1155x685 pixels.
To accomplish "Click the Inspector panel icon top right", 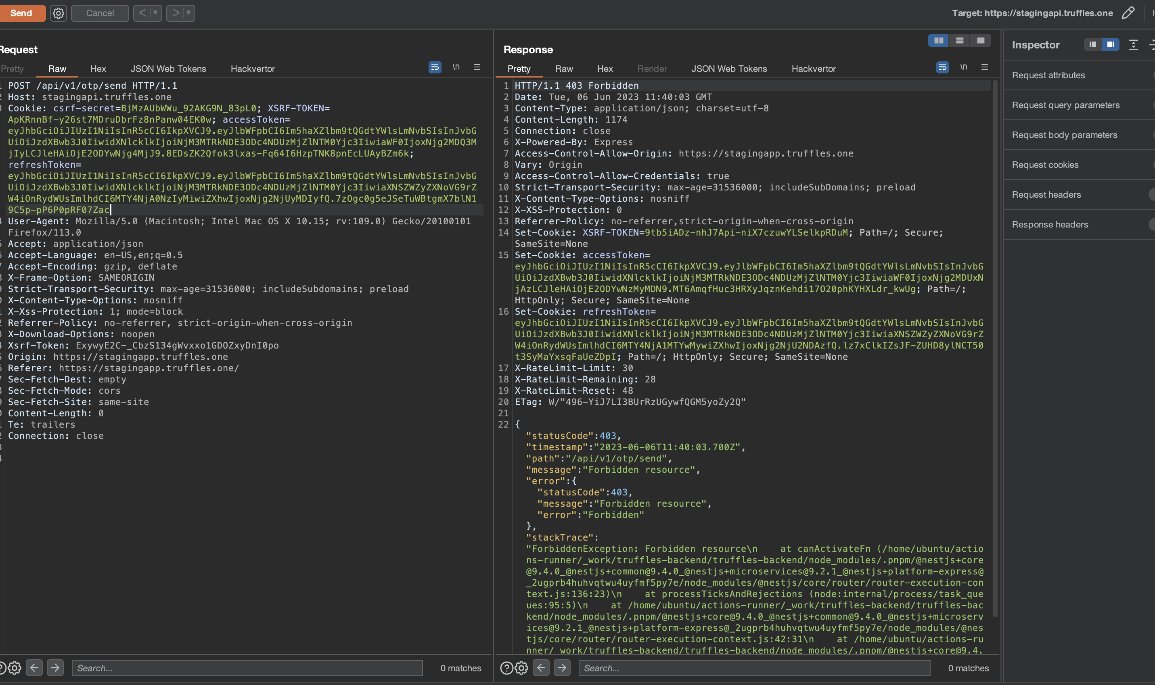I will pos(1110,44).
